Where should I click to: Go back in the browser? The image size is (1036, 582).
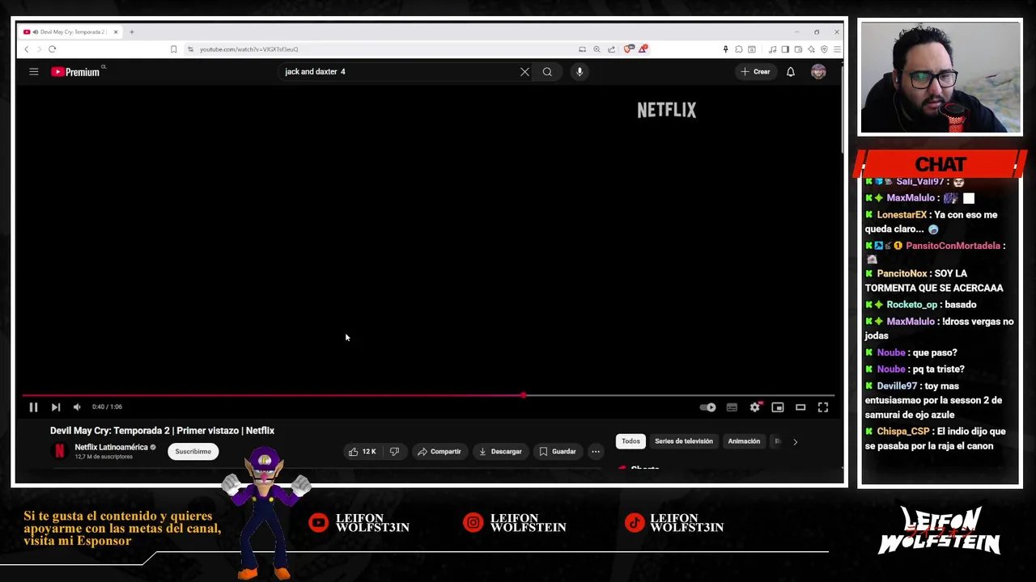pos(27,49)
